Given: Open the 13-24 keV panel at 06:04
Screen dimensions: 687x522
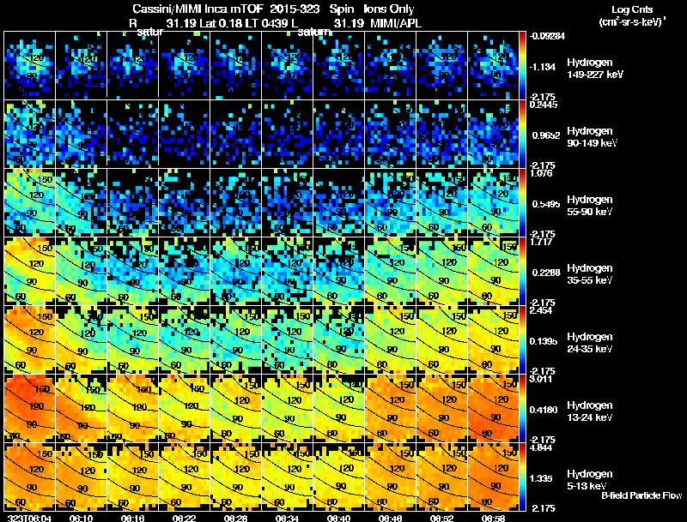Looking at the screenshot, I should [x=29, y=408].
